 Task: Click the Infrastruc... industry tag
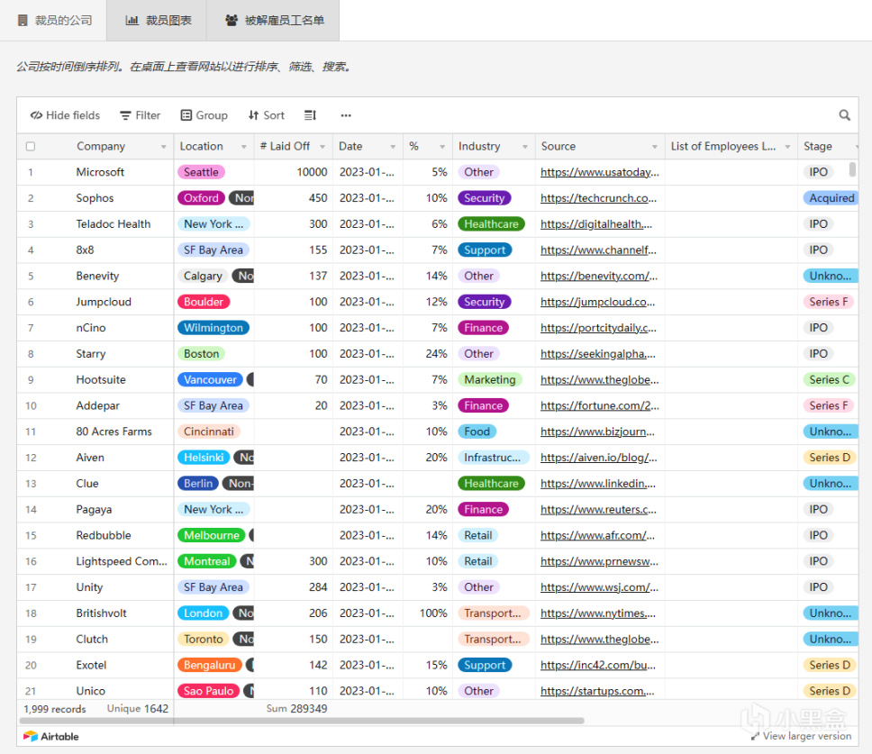493,458
